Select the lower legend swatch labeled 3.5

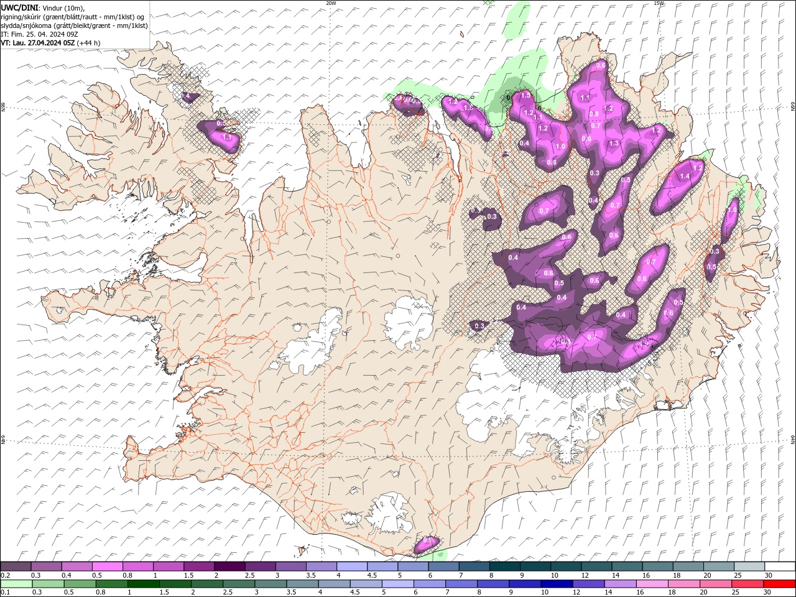[302, 584]
